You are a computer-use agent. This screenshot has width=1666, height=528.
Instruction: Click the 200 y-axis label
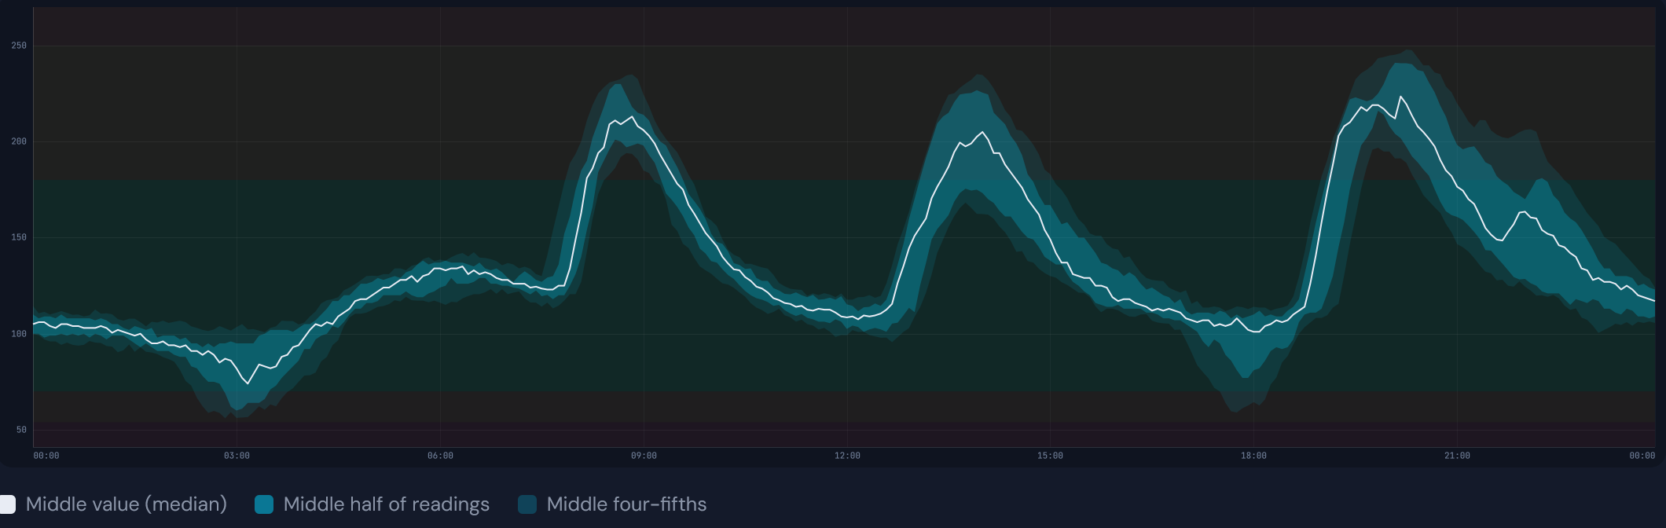click(19, 141)
